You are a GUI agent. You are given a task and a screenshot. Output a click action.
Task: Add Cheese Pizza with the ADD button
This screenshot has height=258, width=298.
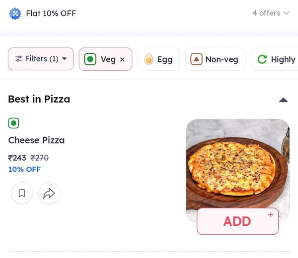coord(237,221)
